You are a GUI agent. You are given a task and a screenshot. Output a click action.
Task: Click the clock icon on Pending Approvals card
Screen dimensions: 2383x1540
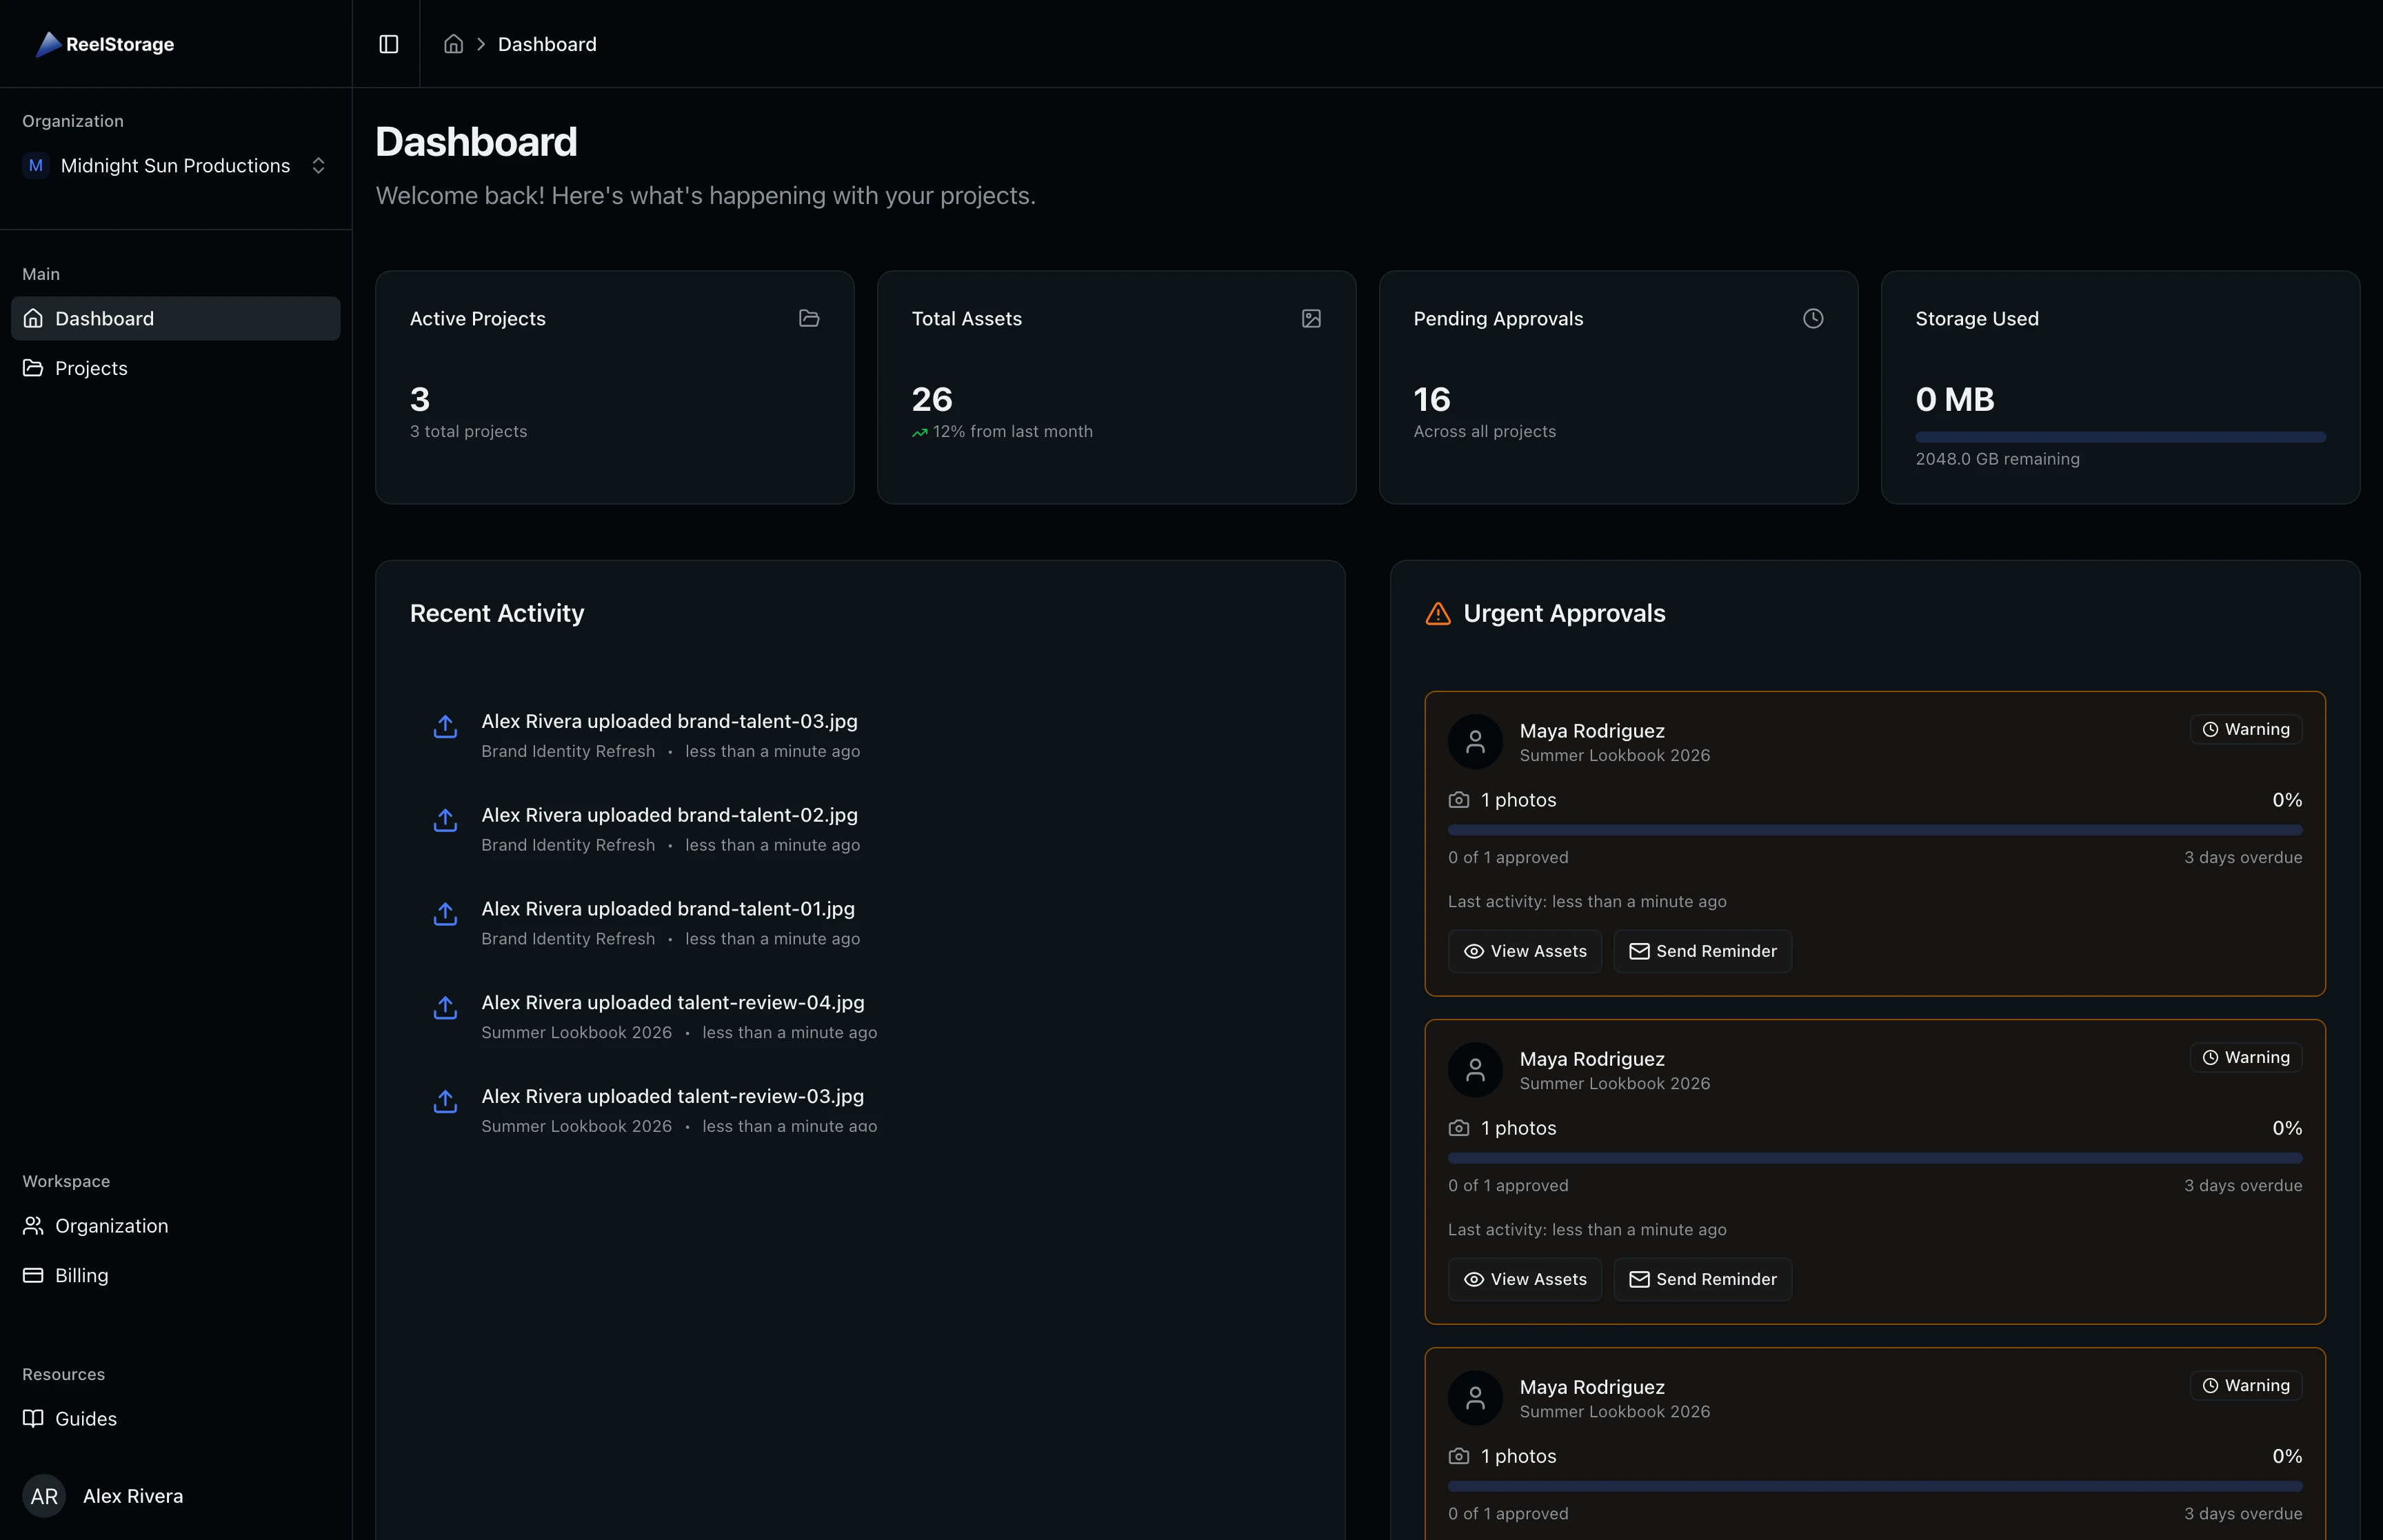coord(1813,318)
